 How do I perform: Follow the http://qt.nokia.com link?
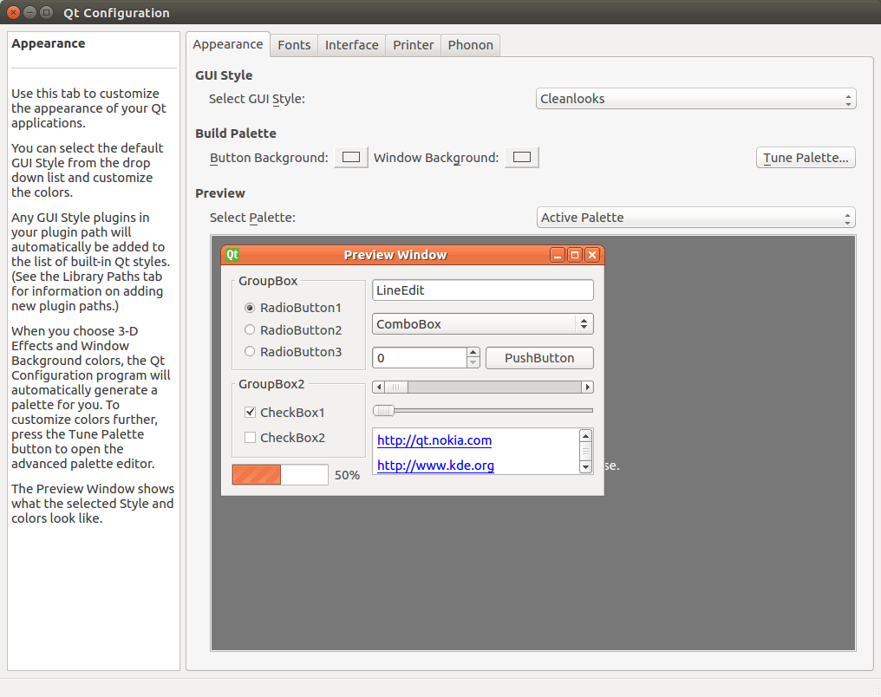click(x=434, y=440)
